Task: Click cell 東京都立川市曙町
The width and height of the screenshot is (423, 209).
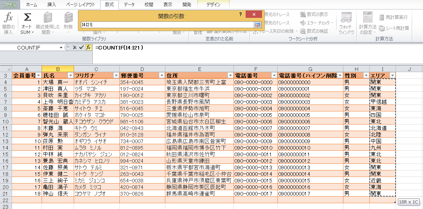Action: click(199, 95)
